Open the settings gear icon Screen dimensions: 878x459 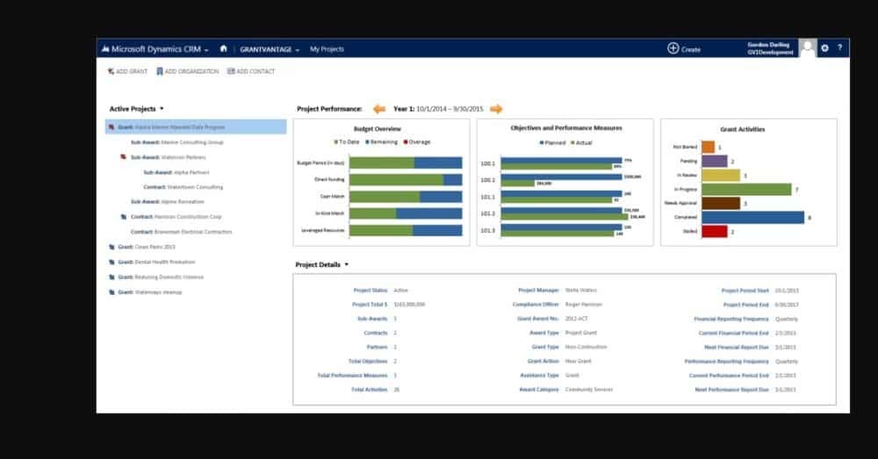[x=824, y=48]
